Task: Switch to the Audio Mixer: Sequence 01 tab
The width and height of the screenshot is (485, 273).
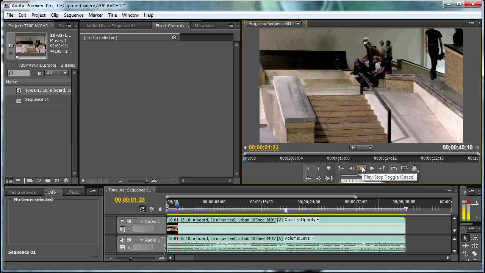Action: pos(111,26)
